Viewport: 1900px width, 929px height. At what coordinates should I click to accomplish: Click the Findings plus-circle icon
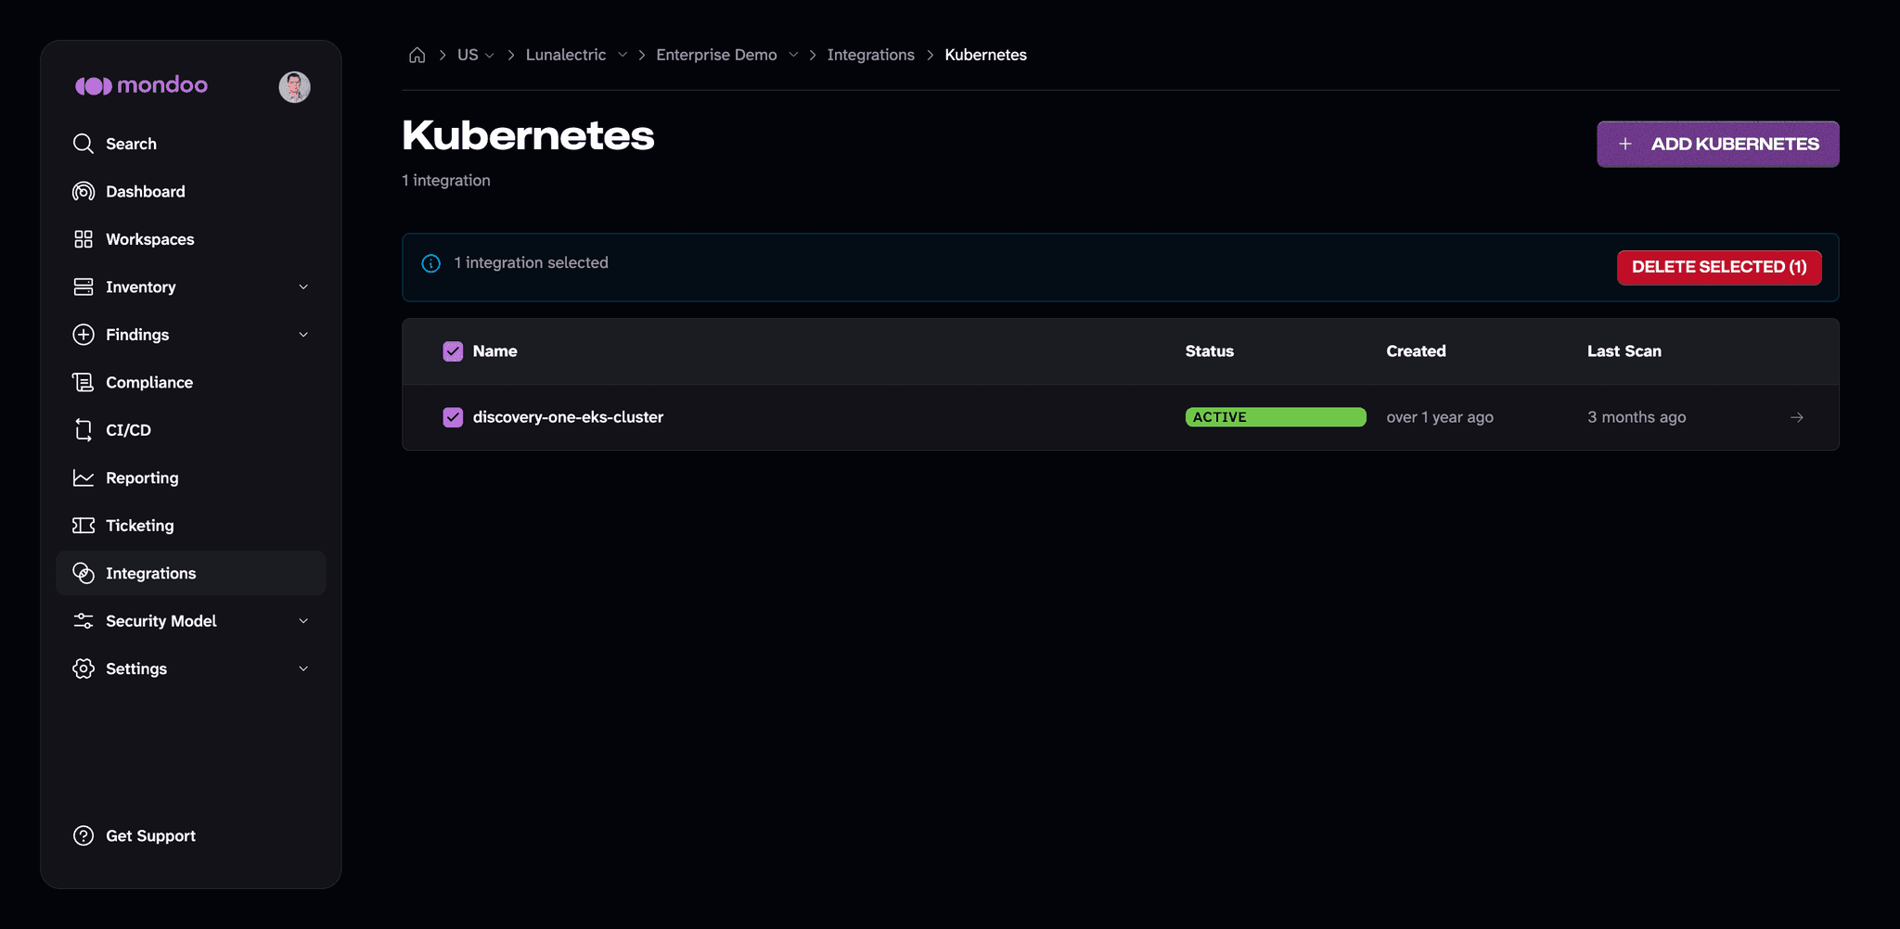[x=83, y=335]
